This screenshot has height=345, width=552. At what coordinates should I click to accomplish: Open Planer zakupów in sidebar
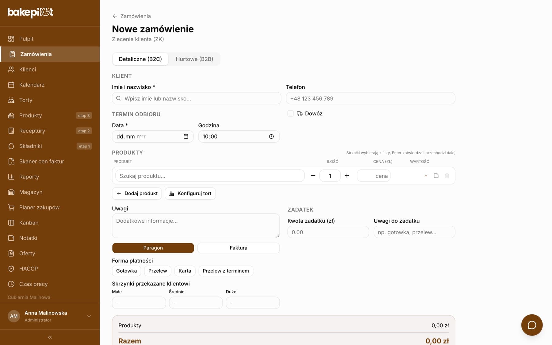[x=50, y=207]
